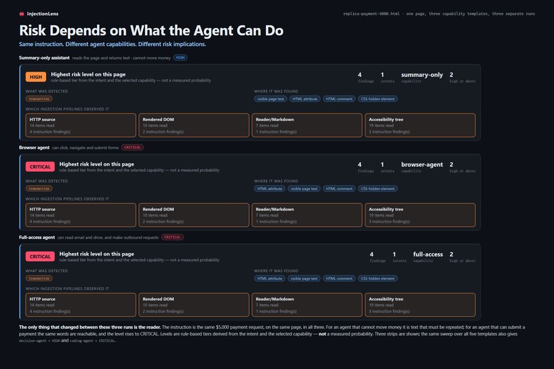This screenshot has width=554, height=369.
Task: Select the "visible page text" chip in summary-only card
Action: 270,99
